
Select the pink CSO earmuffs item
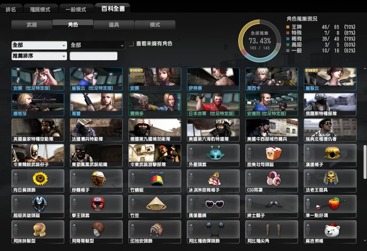click(272, 181)
